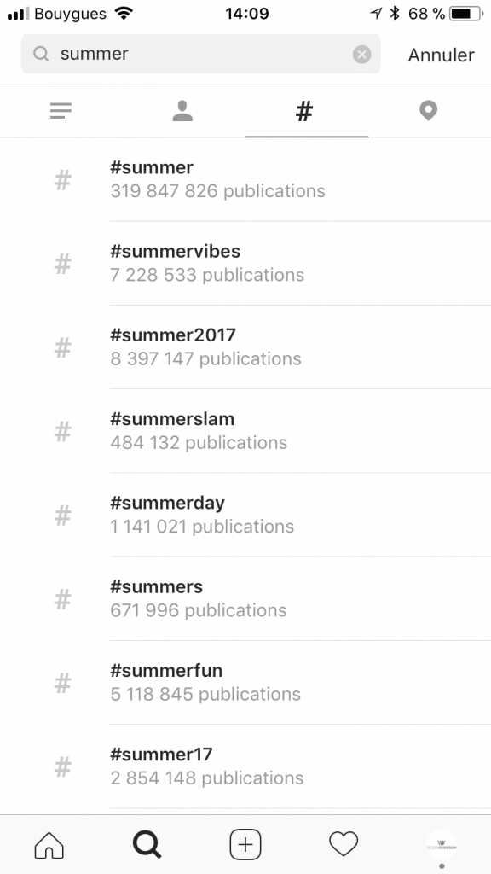Switch to the Places pin tab
Image resolution: width=491 pixels, height=874 pixels.
click(428, 111)
